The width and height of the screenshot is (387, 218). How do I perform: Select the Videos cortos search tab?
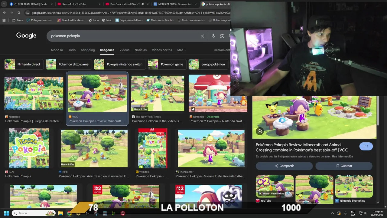click(x=162, y=50)
